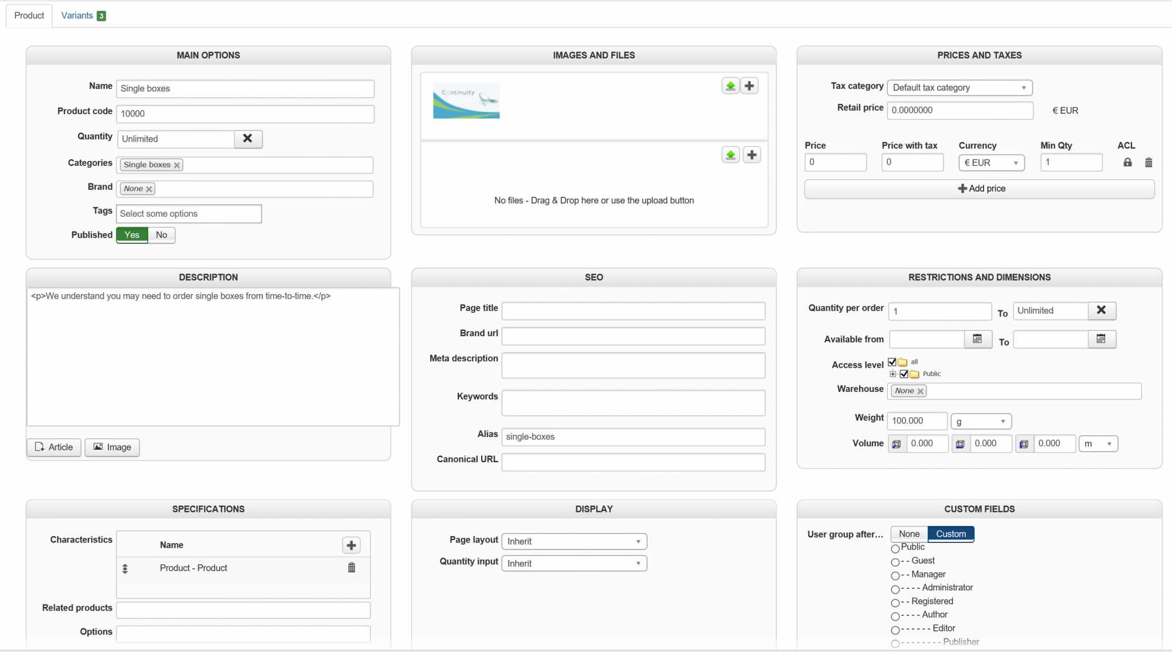Viewport: 1172px width, 652px height.
Task: Select the Registered user group radio
Action: tap(895, 602)
